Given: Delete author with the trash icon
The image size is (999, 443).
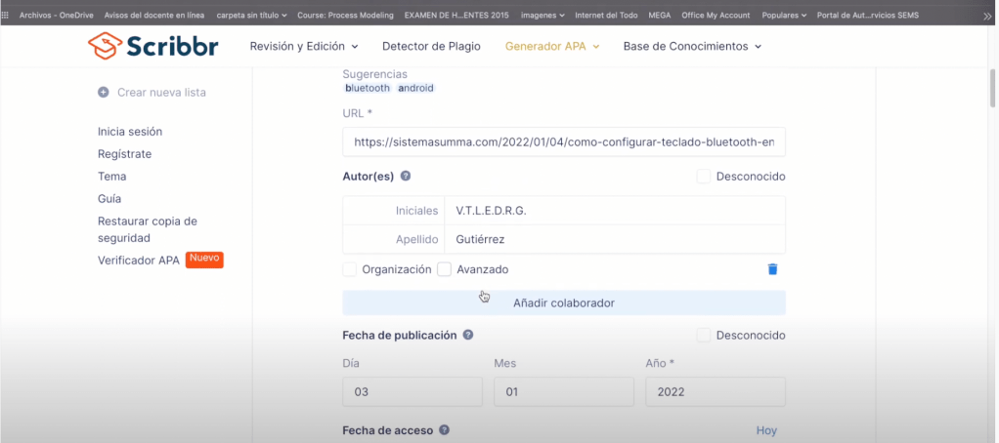Looking at the screenshot, I should pos(772,269).
